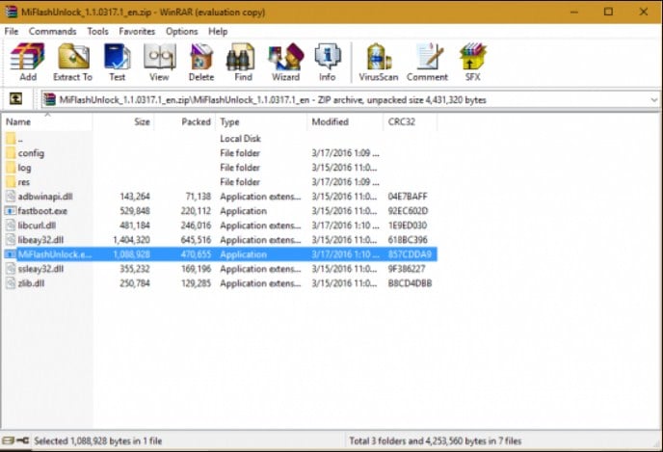Click CRC32 value 92EC602D
Screen dimensions: 663x452
coord(408,210)
